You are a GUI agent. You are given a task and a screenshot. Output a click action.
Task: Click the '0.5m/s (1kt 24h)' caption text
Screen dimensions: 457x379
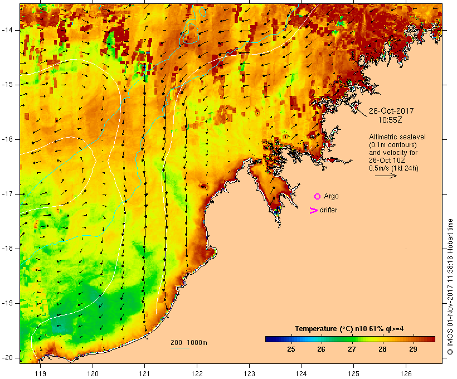pos(394,168)
